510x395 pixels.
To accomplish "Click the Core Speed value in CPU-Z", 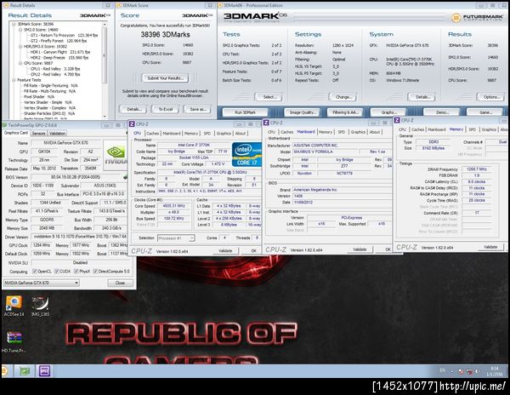I will pyautogui.click(x=173, y=206).
